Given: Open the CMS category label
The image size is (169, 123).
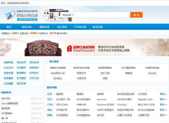Looking at the screenshot, I should click(x=50, y=105).
